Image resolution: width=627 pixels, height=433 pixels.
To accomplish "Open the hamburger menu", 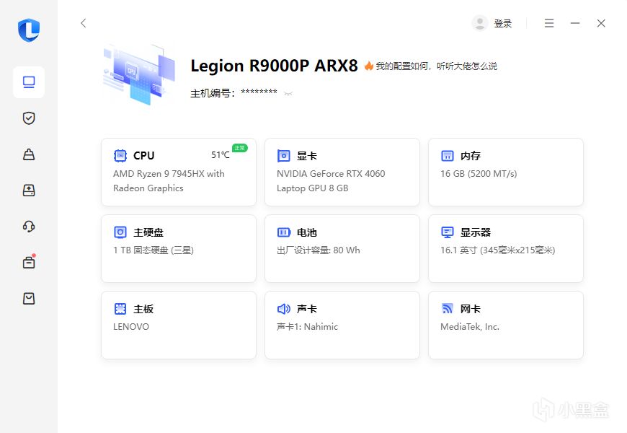I will point(549,23).
